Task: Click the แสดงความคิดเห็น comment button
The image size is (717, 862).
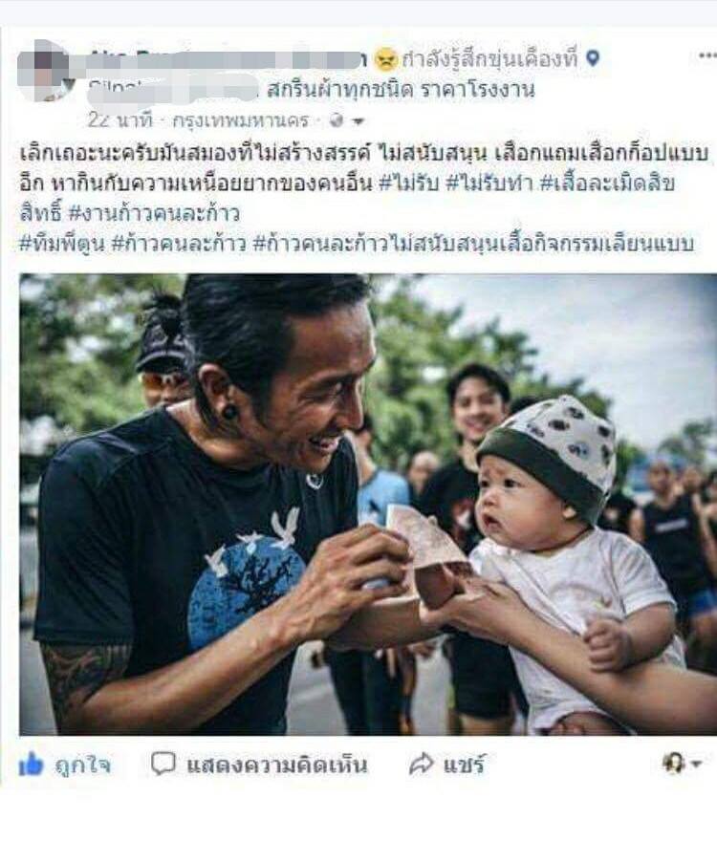Action: click(277, 765)
